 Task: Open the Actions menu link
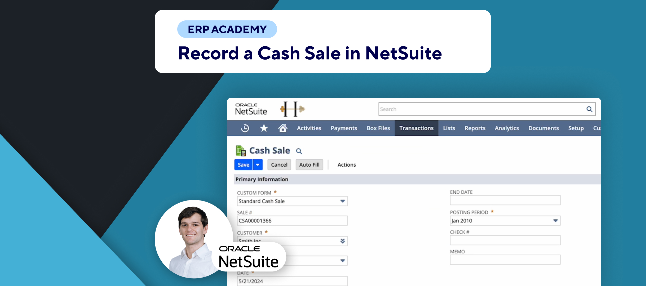[347, 165]
